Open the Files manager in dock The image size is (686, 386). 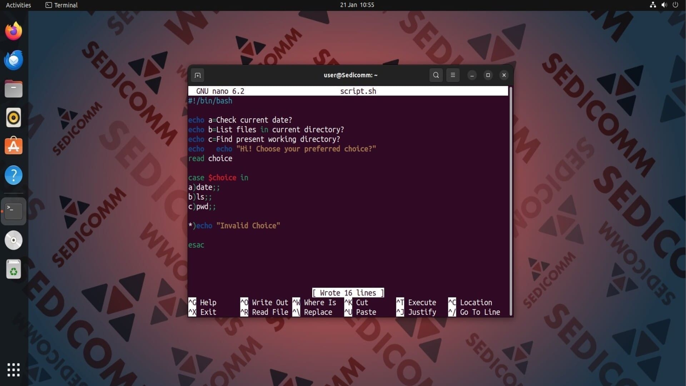pyautogui.click(x=14, y=89)
